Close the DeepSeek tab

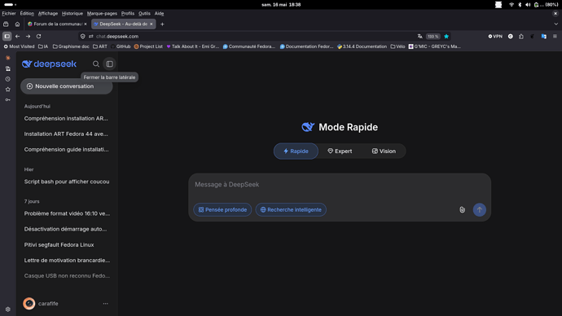(151, 24)
